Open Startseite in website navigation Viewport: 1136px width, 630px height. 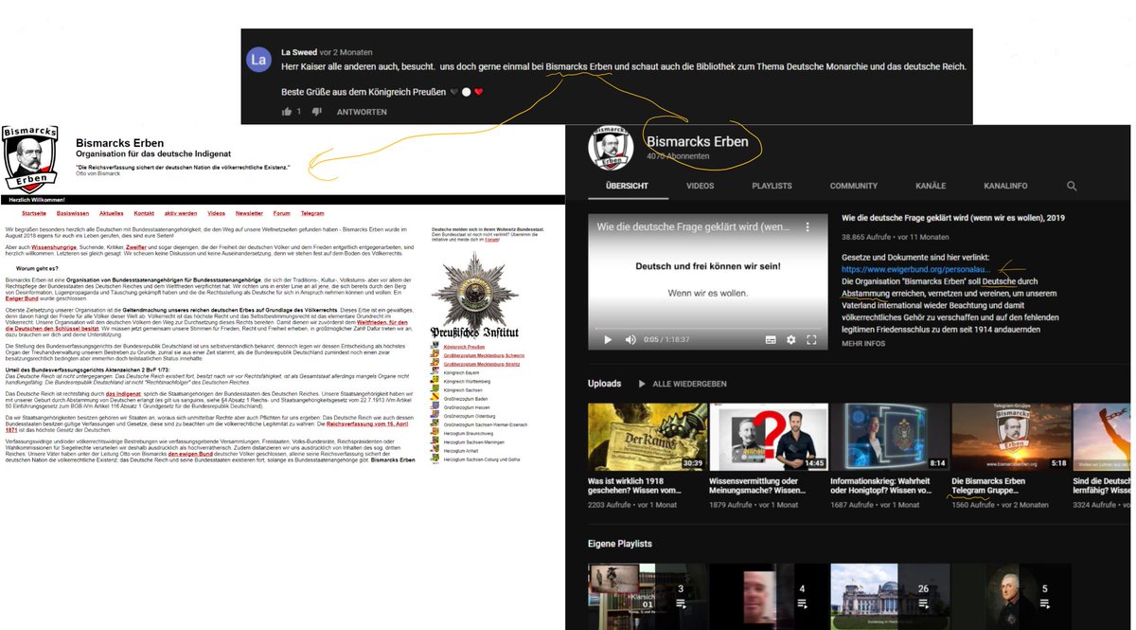[34, 213]
